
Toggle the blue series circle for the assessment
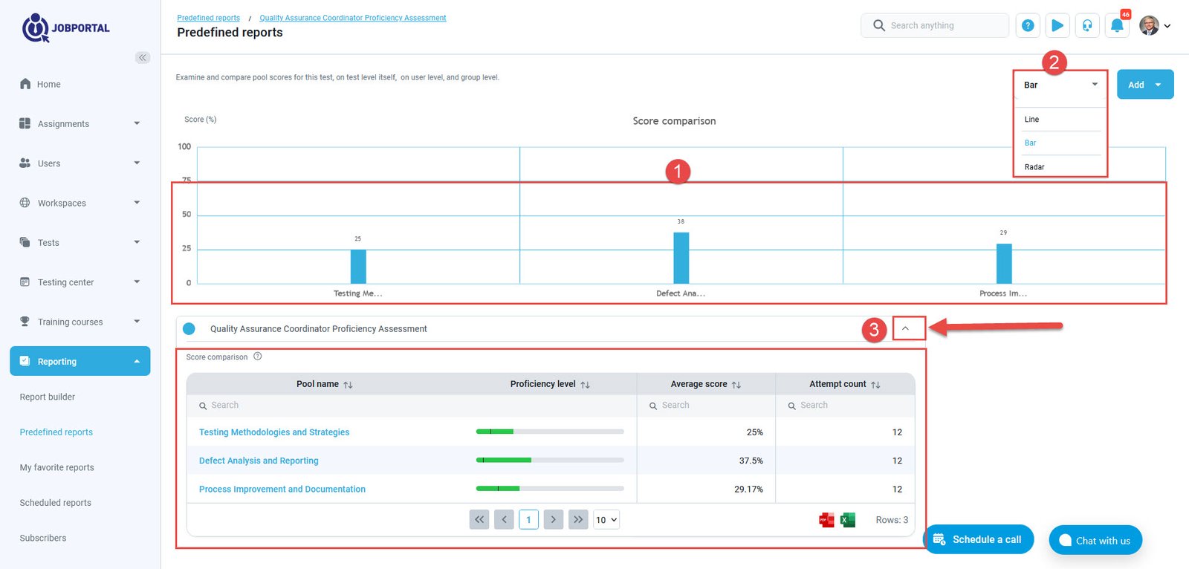pos(189,329)
